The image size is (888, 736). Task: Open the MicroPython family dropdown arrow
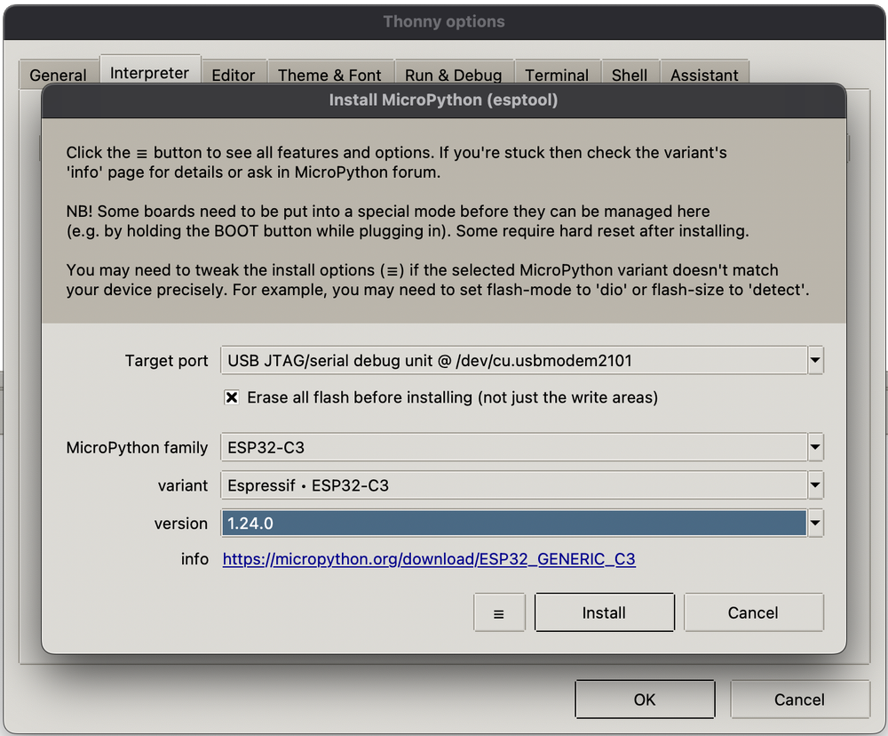pos(815,447)
